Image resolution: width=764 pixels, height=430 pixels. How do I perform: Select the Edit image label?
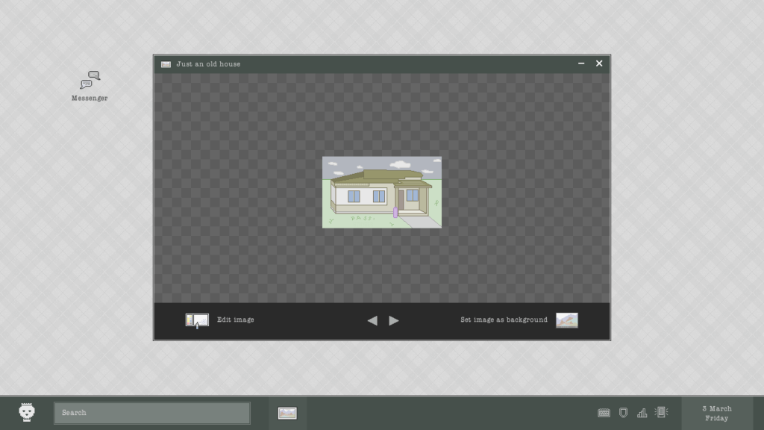235,320
